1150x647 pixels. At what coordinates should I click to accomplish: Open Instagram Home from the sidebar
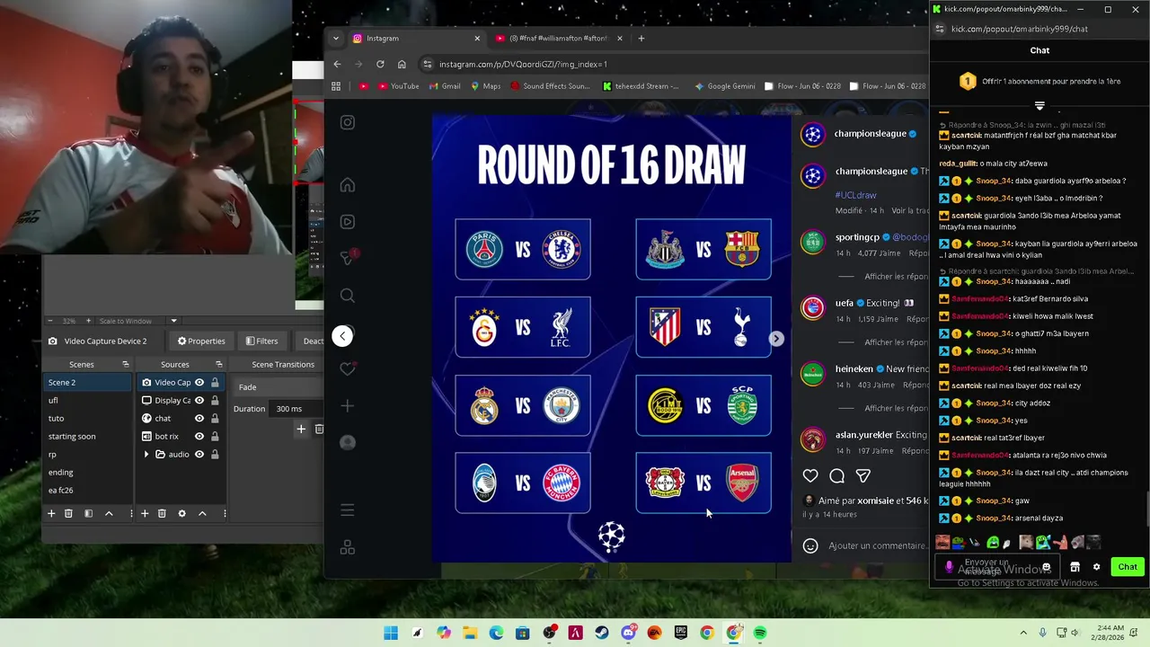click(348, 185)
